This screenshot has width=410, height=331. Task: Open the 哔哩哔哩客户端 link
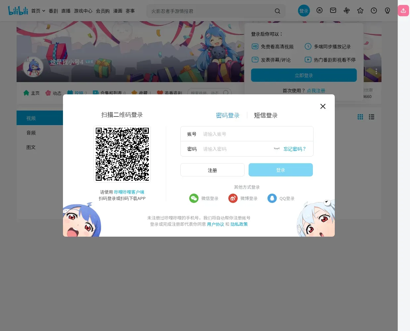129,192
